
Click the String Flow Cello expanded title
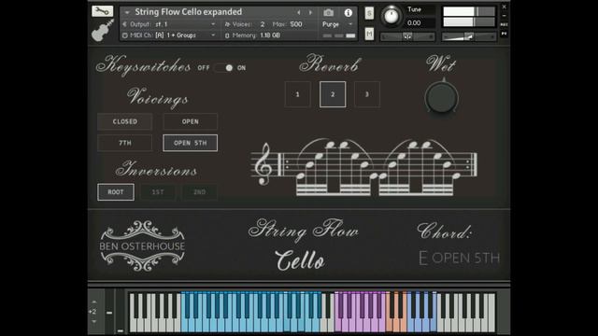click(x=189, y=12)
